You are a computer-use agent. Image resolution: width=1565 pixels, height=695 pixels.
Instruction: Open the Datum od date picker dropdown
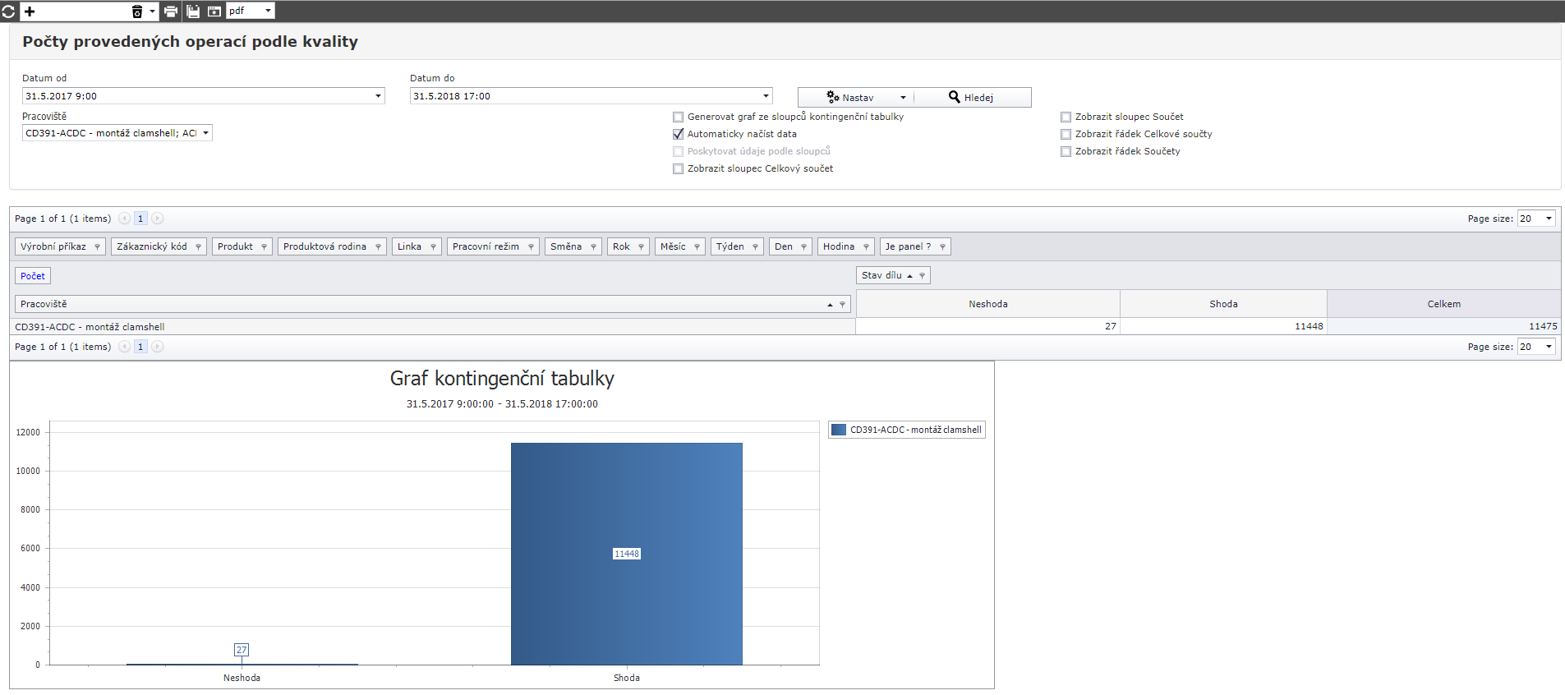(378, 96)
